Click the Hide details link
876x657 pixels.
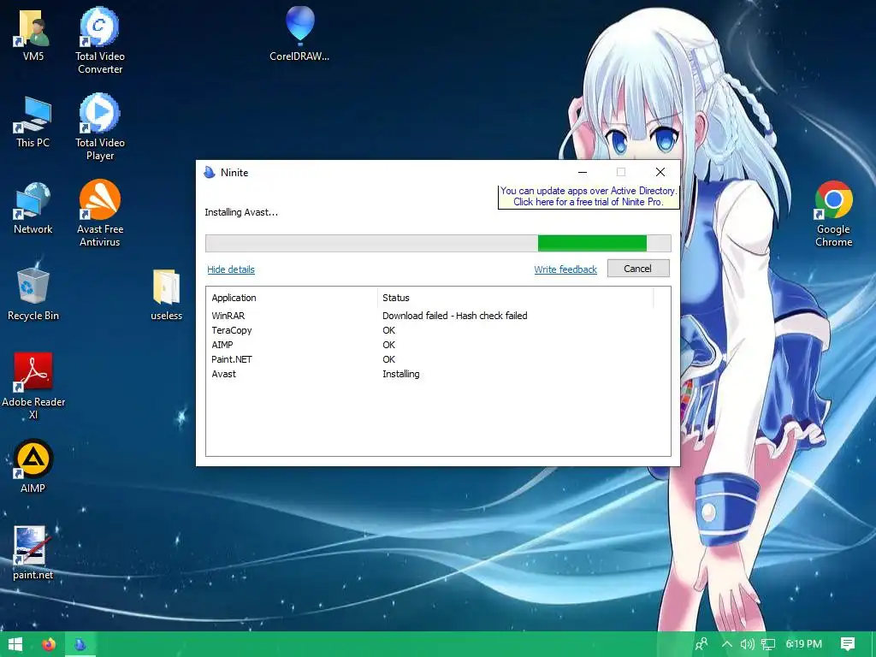(x=231, y=269)
